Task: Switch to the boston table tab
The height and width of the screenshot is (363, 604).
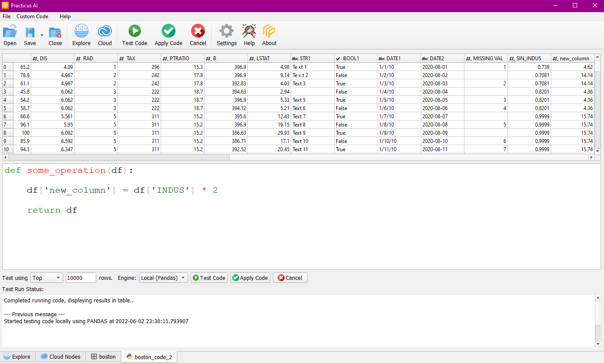Action: pos(104,357)
